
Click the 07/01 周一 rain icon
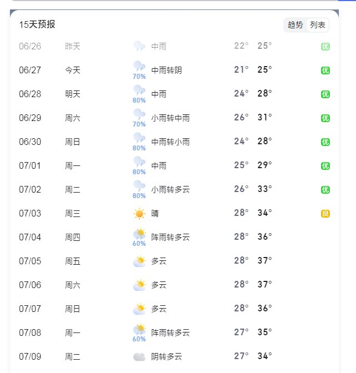(x=139, y=163)
